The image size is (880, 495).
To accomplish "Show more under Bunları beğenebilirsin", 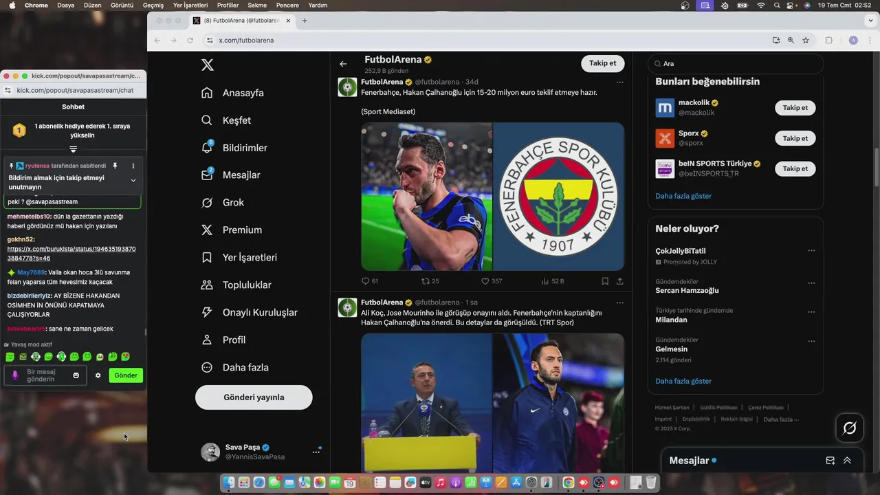I will (683, 196).
